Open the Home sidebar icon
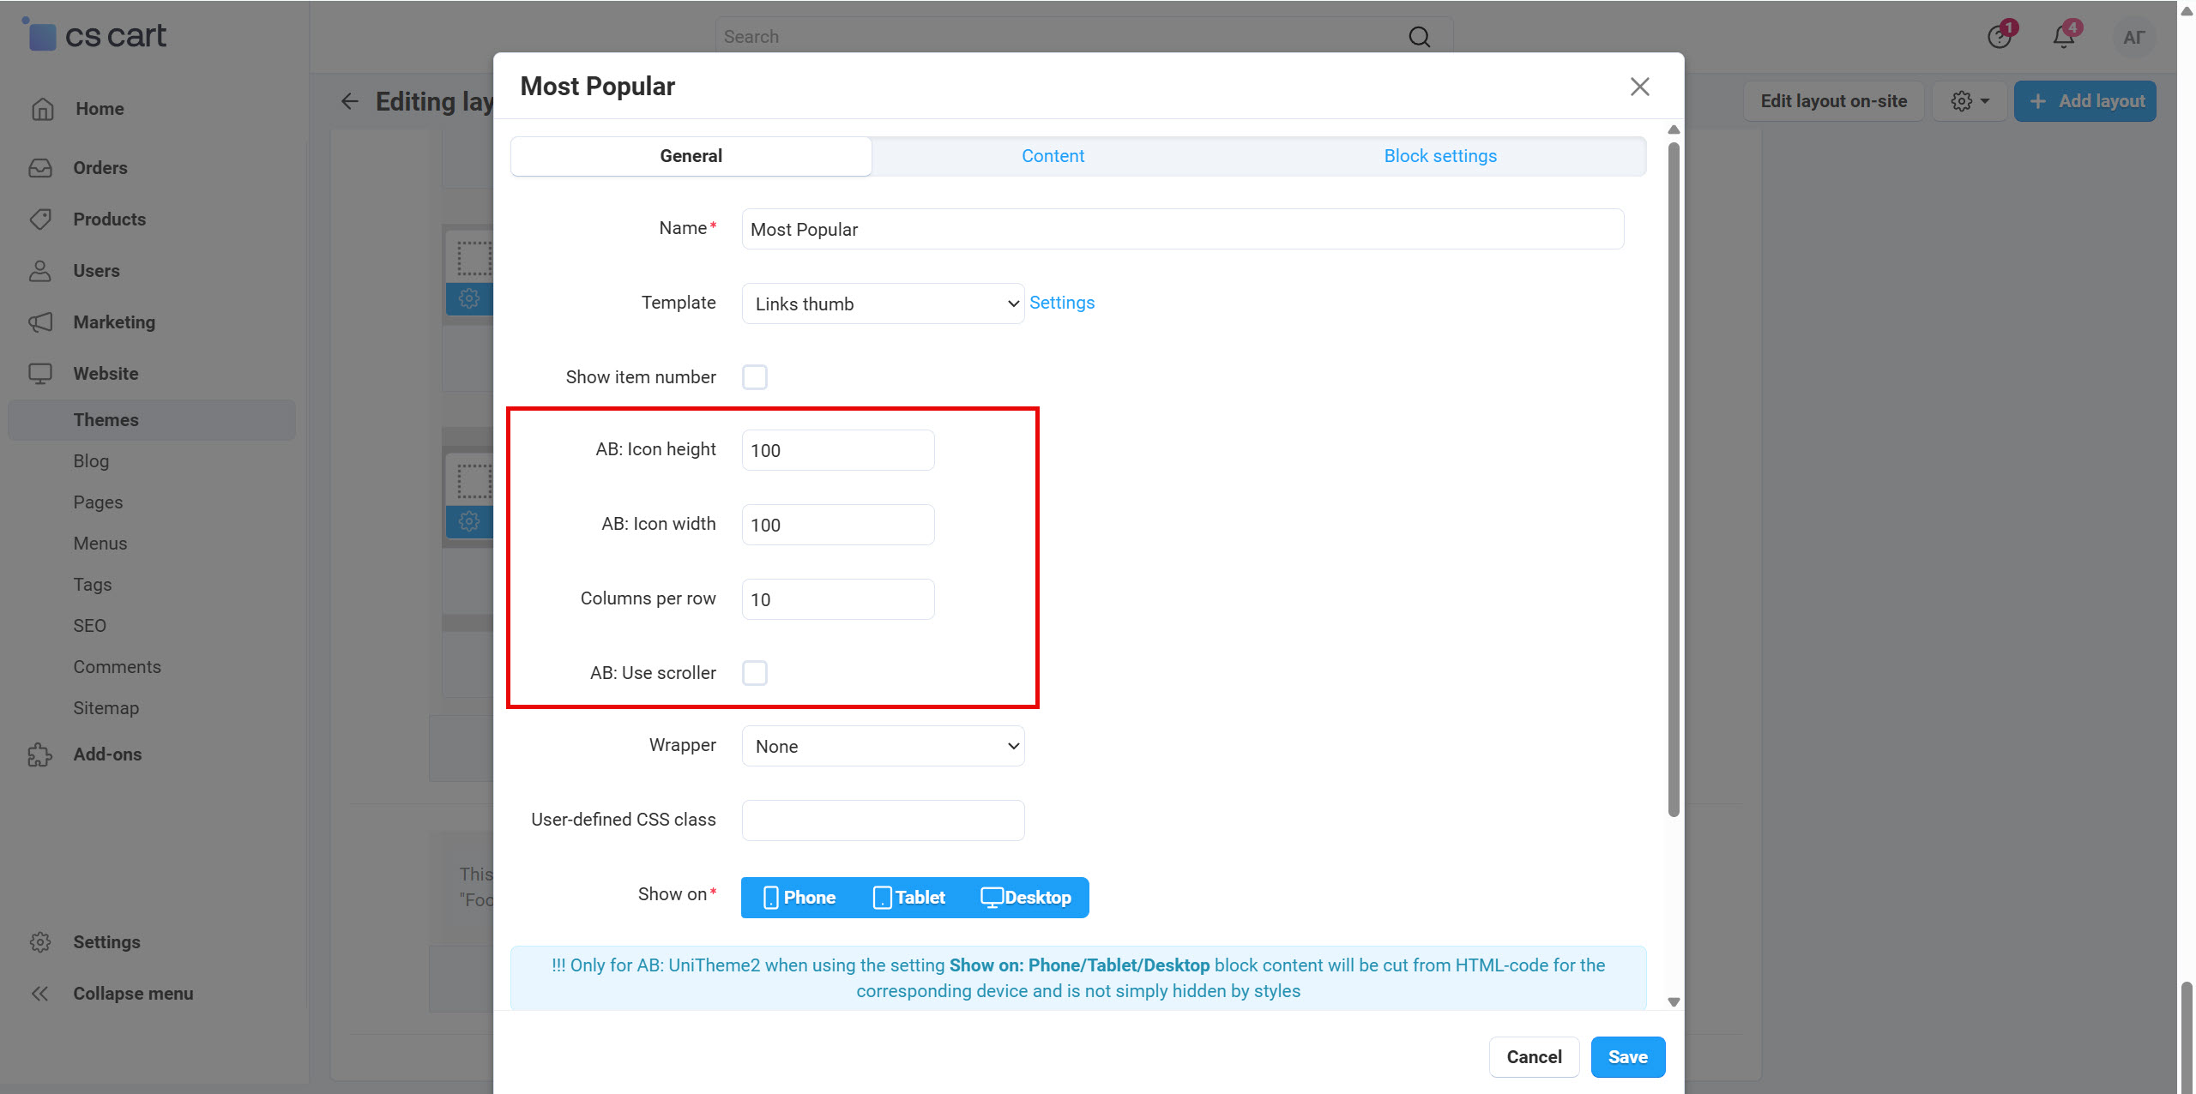This screenshot has width=2196, height=1094. [42, 109]
